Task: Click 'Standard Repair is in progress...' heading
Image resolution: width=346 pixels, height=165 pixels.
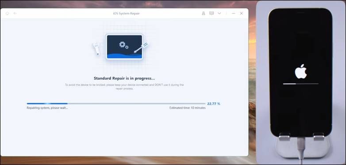Action: (124, 79)
